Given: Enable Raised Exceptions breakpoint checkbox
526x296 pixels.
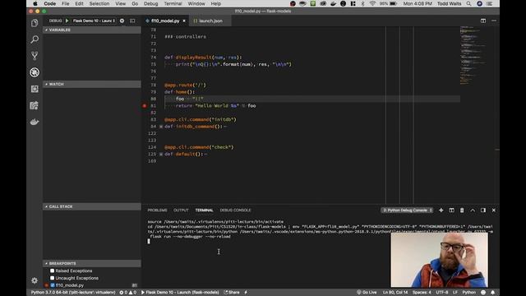Looking at the screenshot, I should pos(53,271).
